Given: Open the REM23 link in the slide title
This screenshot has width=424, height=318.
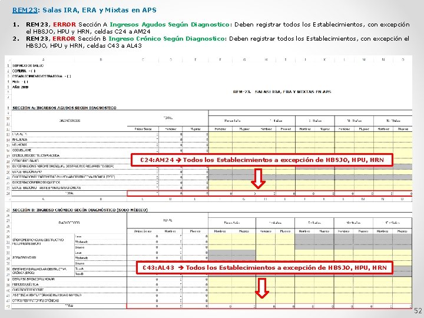Looking at the screenshot, I should pyautogui.click(x=25, y=10).
